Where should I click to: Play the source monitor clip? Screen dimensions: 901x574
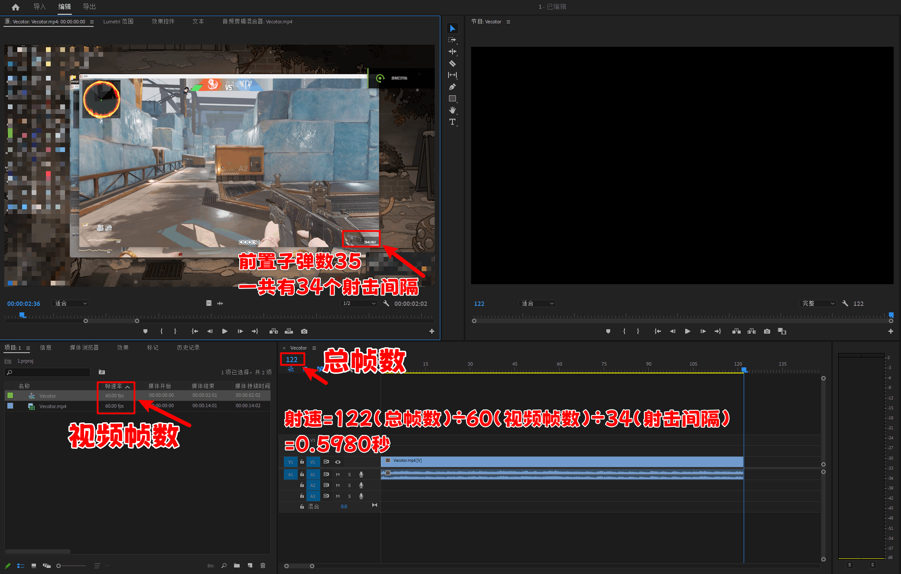pyautogui.click(x=224, y=331)
